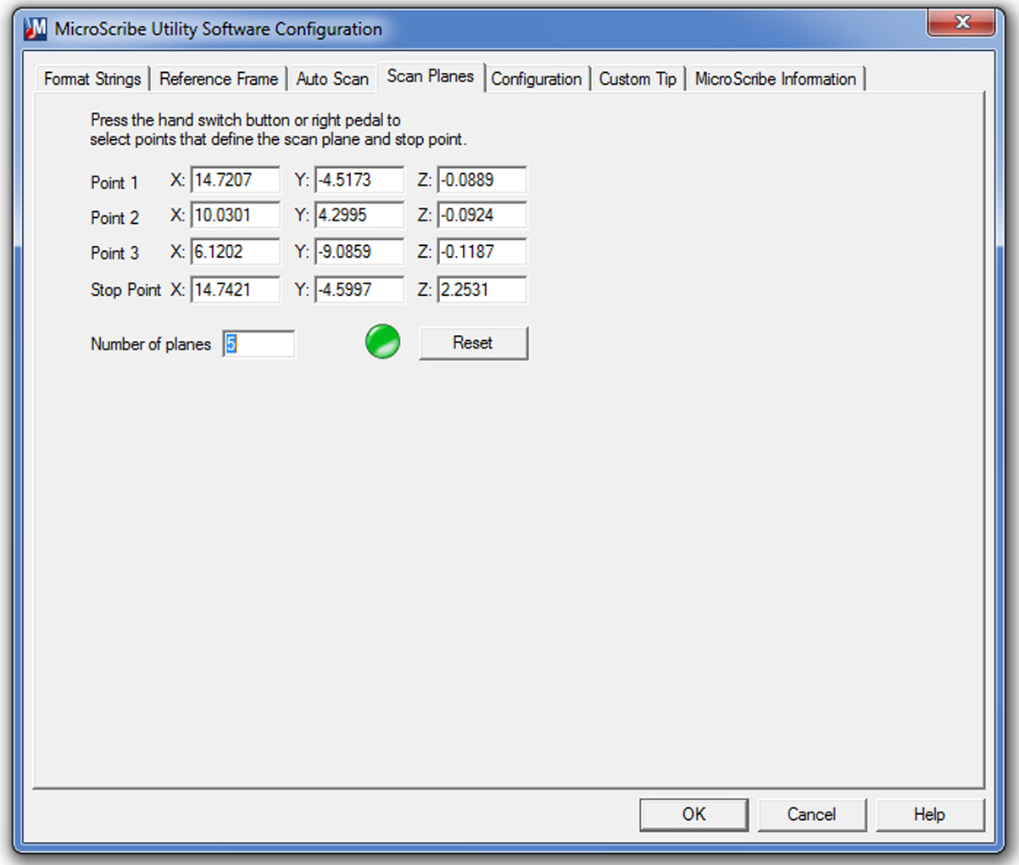Image resolution: width=1019 pixels, height=865 pixels.
Task: Confirm with the OK button
Action: pos(693,814)
